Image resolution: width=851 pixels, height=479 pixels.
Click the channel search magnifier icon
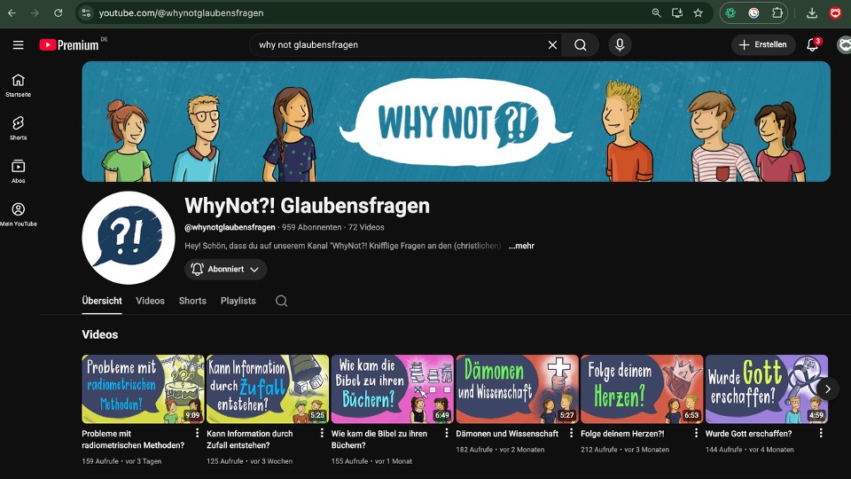point(281,301)
